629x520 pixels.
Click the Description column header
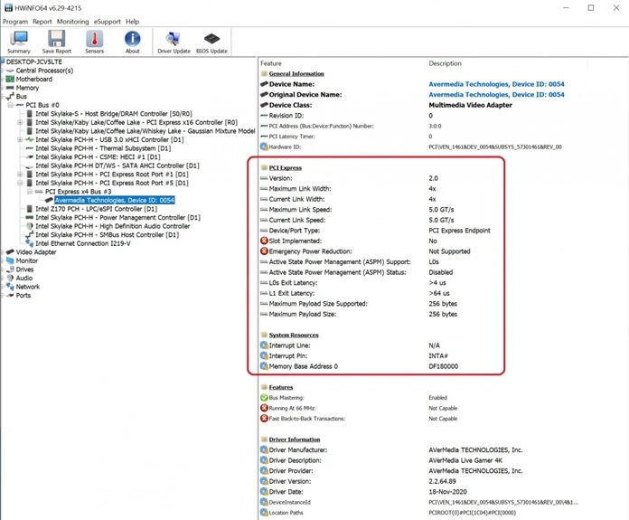pos(445,63)
